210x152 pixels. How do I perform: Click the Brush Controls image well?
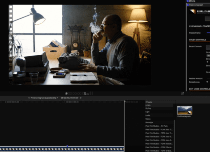tap(208, 47)
